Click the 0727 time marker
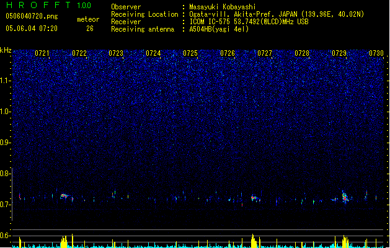 pos(265,53)
